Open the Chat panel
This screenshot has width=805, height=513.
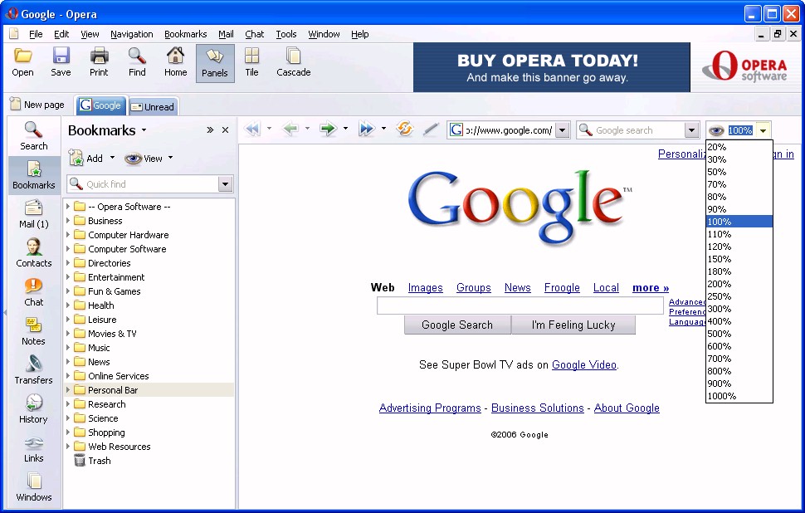coord(33,292)
